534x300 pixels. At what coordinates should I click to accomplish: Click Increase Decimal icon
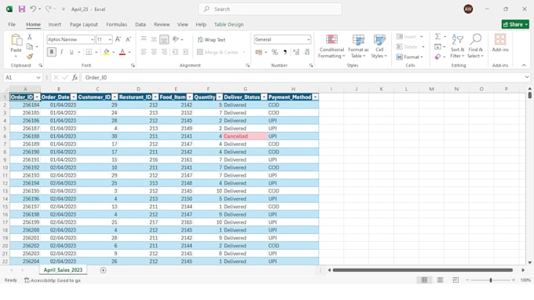(x=296, y=52)
